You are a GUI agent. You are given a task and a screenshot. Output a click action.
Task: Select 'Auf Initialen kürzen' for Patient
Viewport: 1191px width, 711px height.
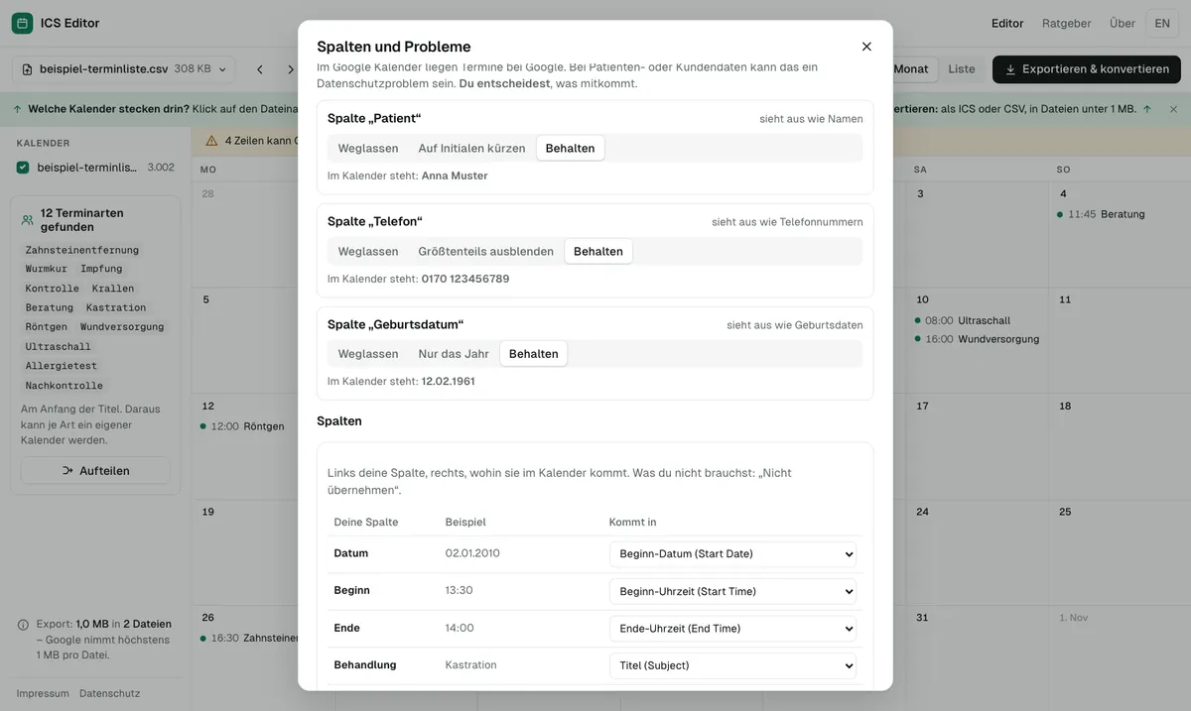click(x=471, y=148)
